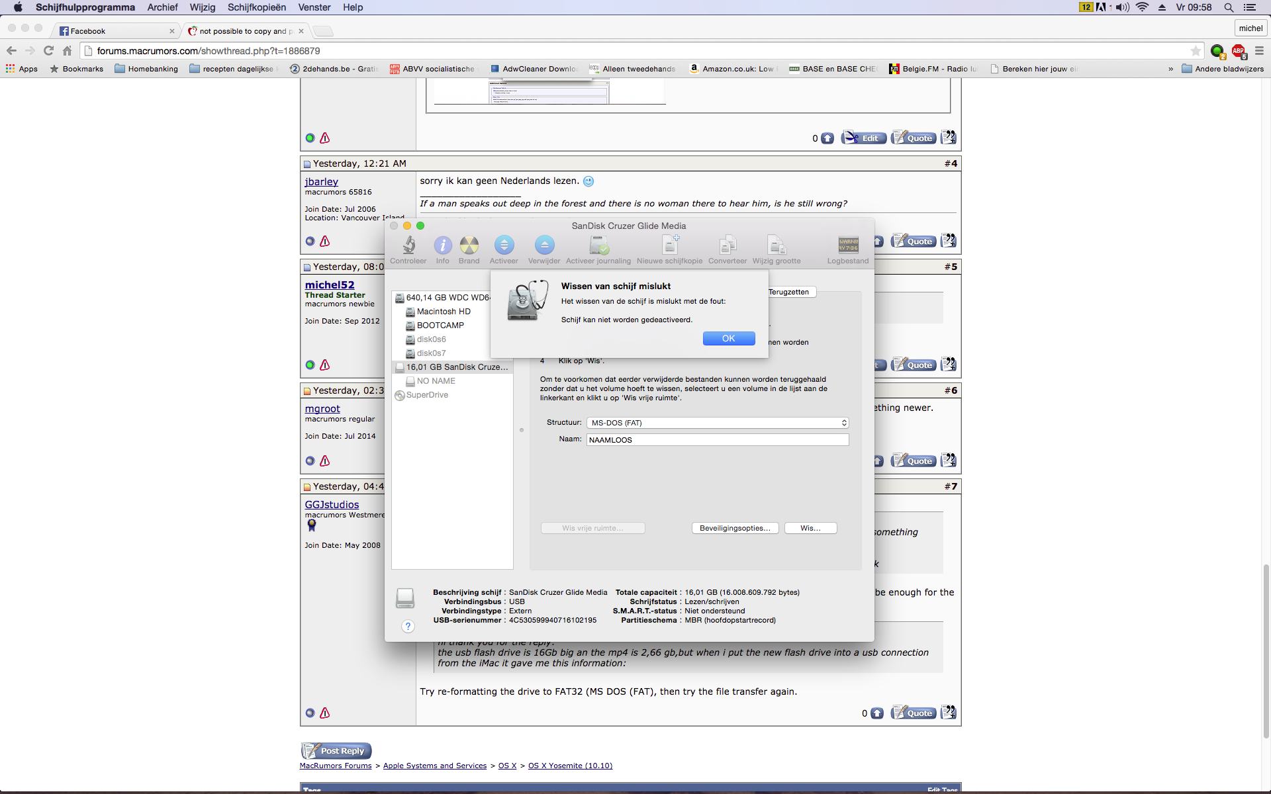Viewport: 1271px width, 794px height.
Task: Click OK in error dialog
Action: coord(729,338)
